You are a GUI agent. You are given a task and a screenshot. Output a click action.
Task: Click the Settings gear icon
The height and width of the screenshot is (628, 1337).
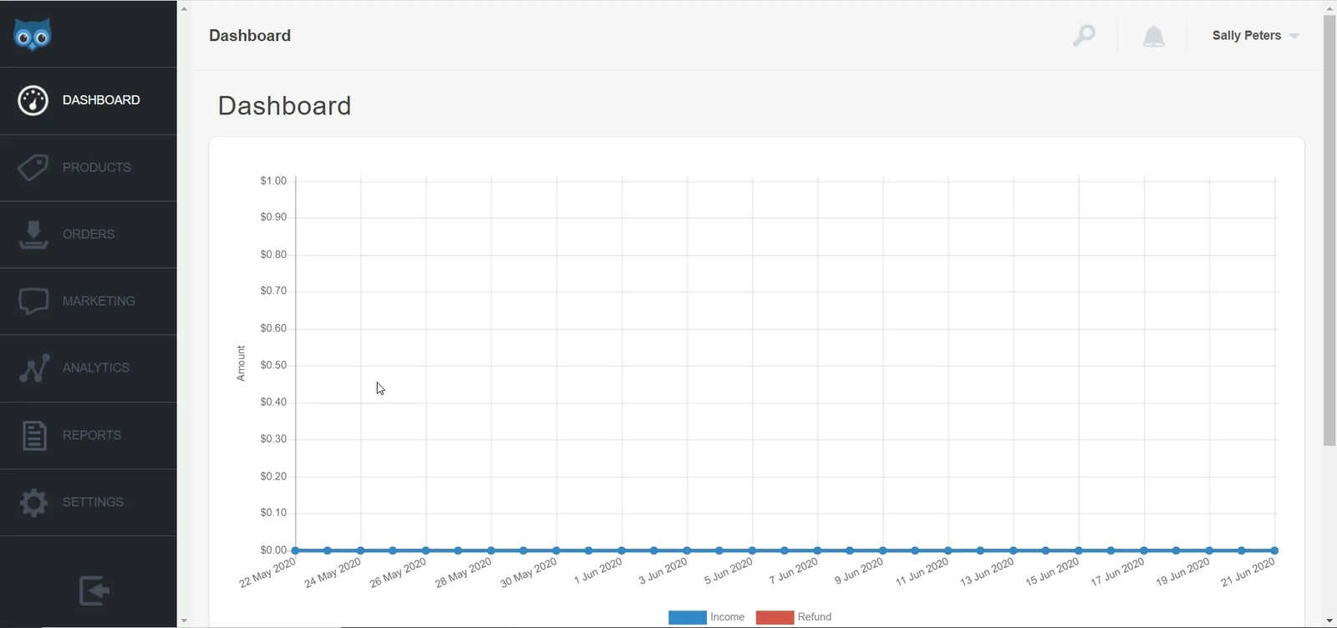(x=33, y=502)
